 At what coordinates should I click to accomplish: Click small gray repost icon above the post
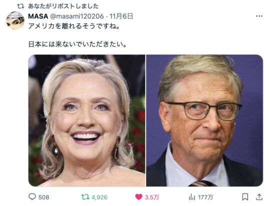pyautogui.click(x=20, y=6)
